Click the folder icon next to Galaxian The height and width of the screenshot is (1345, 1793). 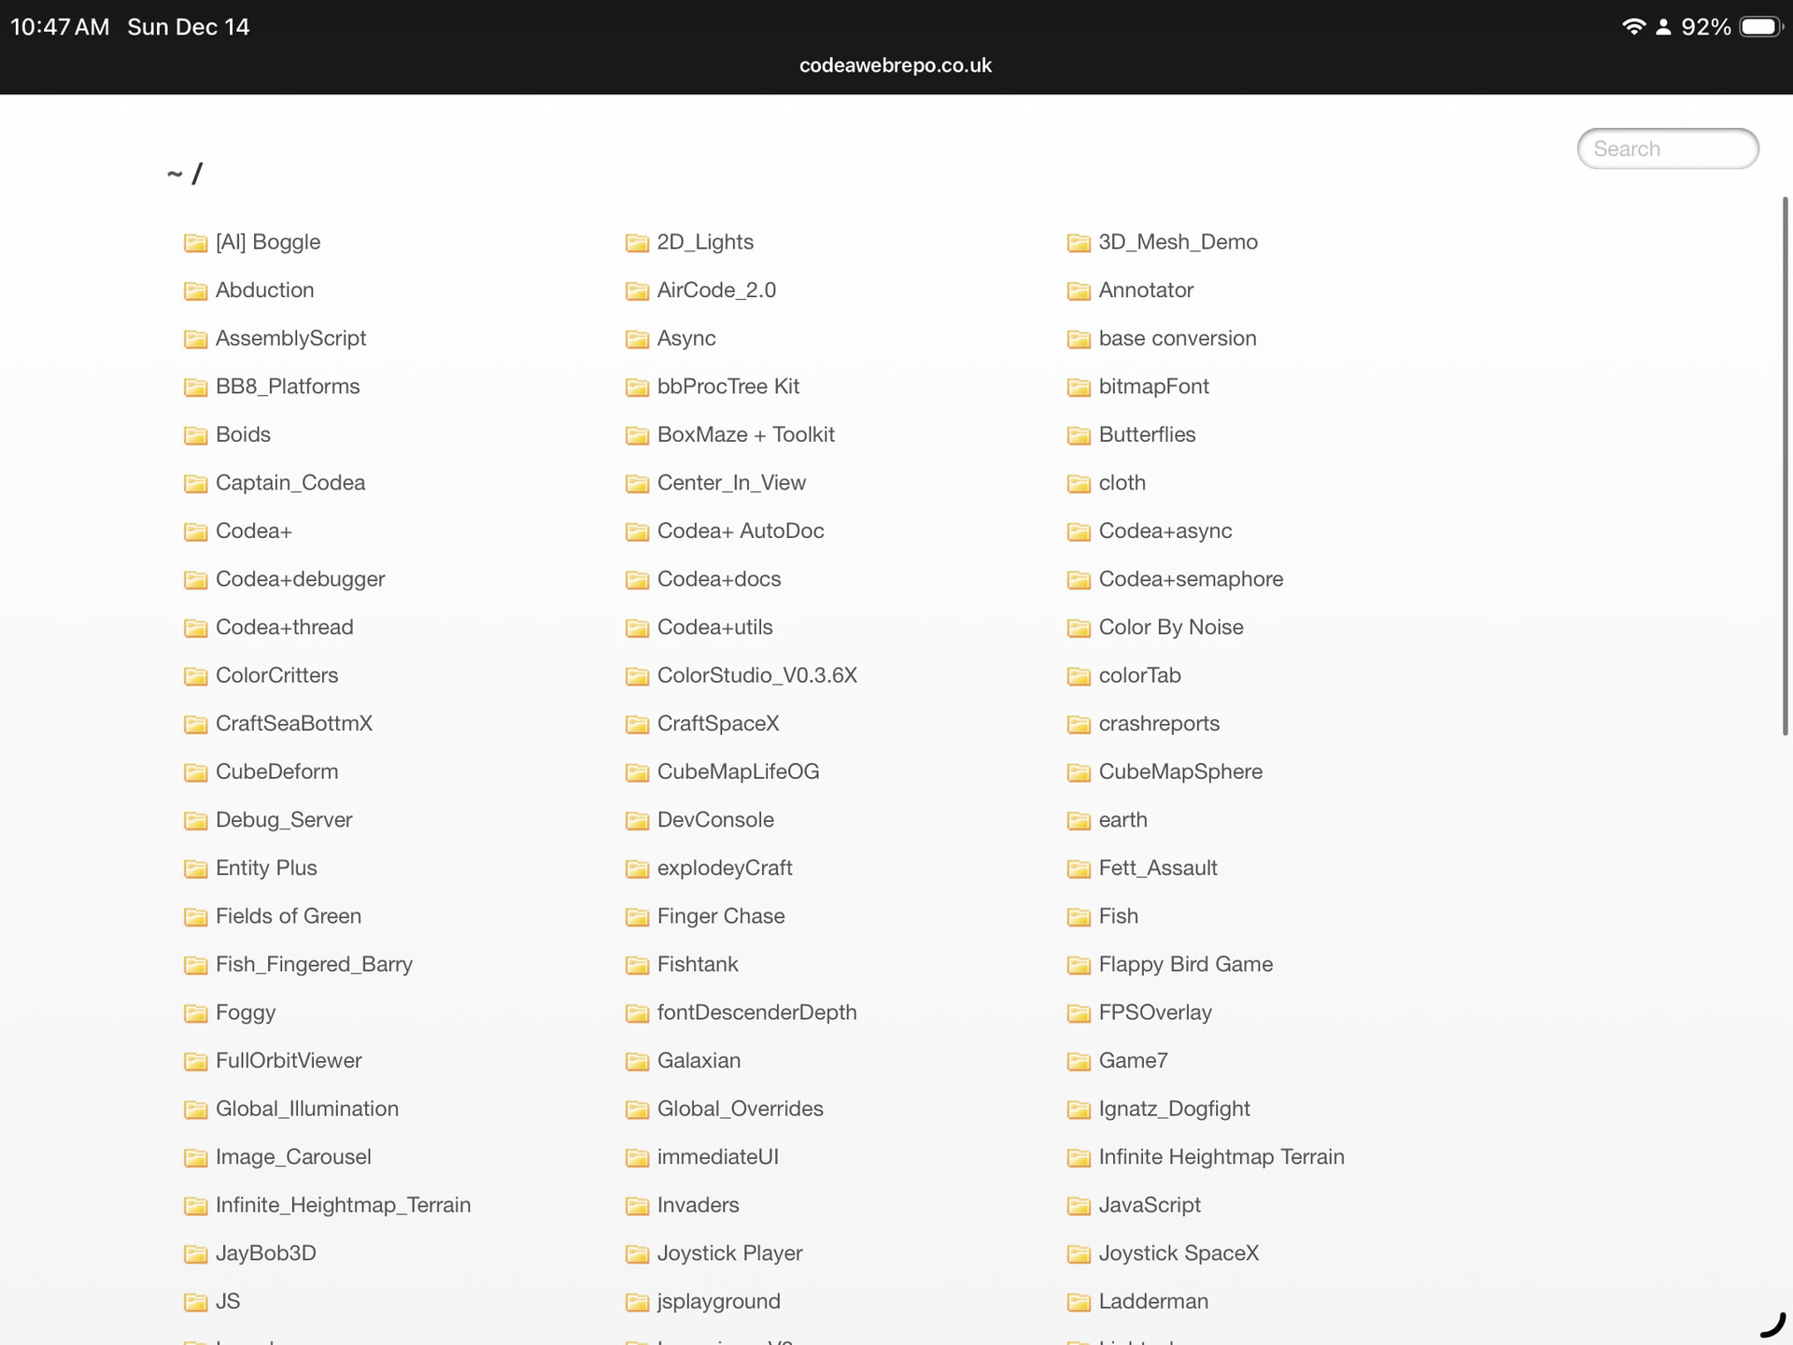[637, 1061]
